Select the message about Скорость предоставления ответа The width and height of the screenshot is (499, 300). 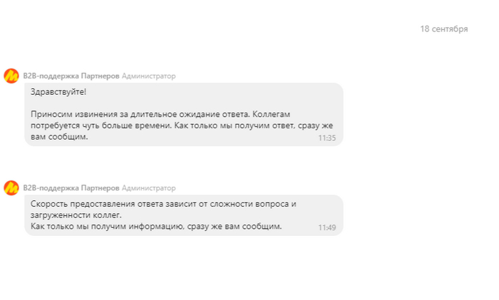click(x=184, y=215)
